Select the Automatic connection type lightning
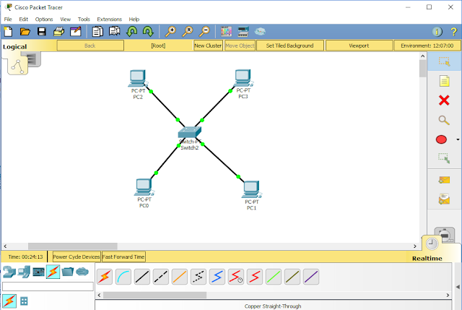The height and width of the screenshot is (310, 462). coord(105,277)
